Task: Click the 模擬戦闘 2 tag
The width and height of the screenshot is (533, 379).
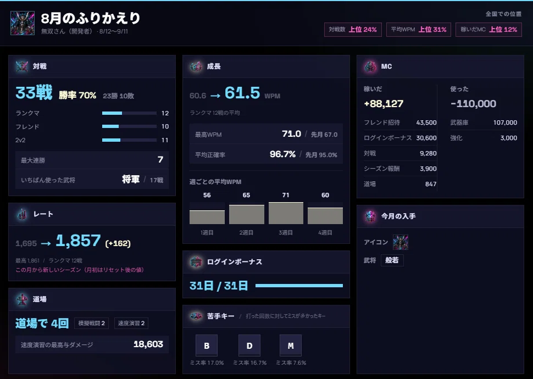Action: (x=91, y=324)
